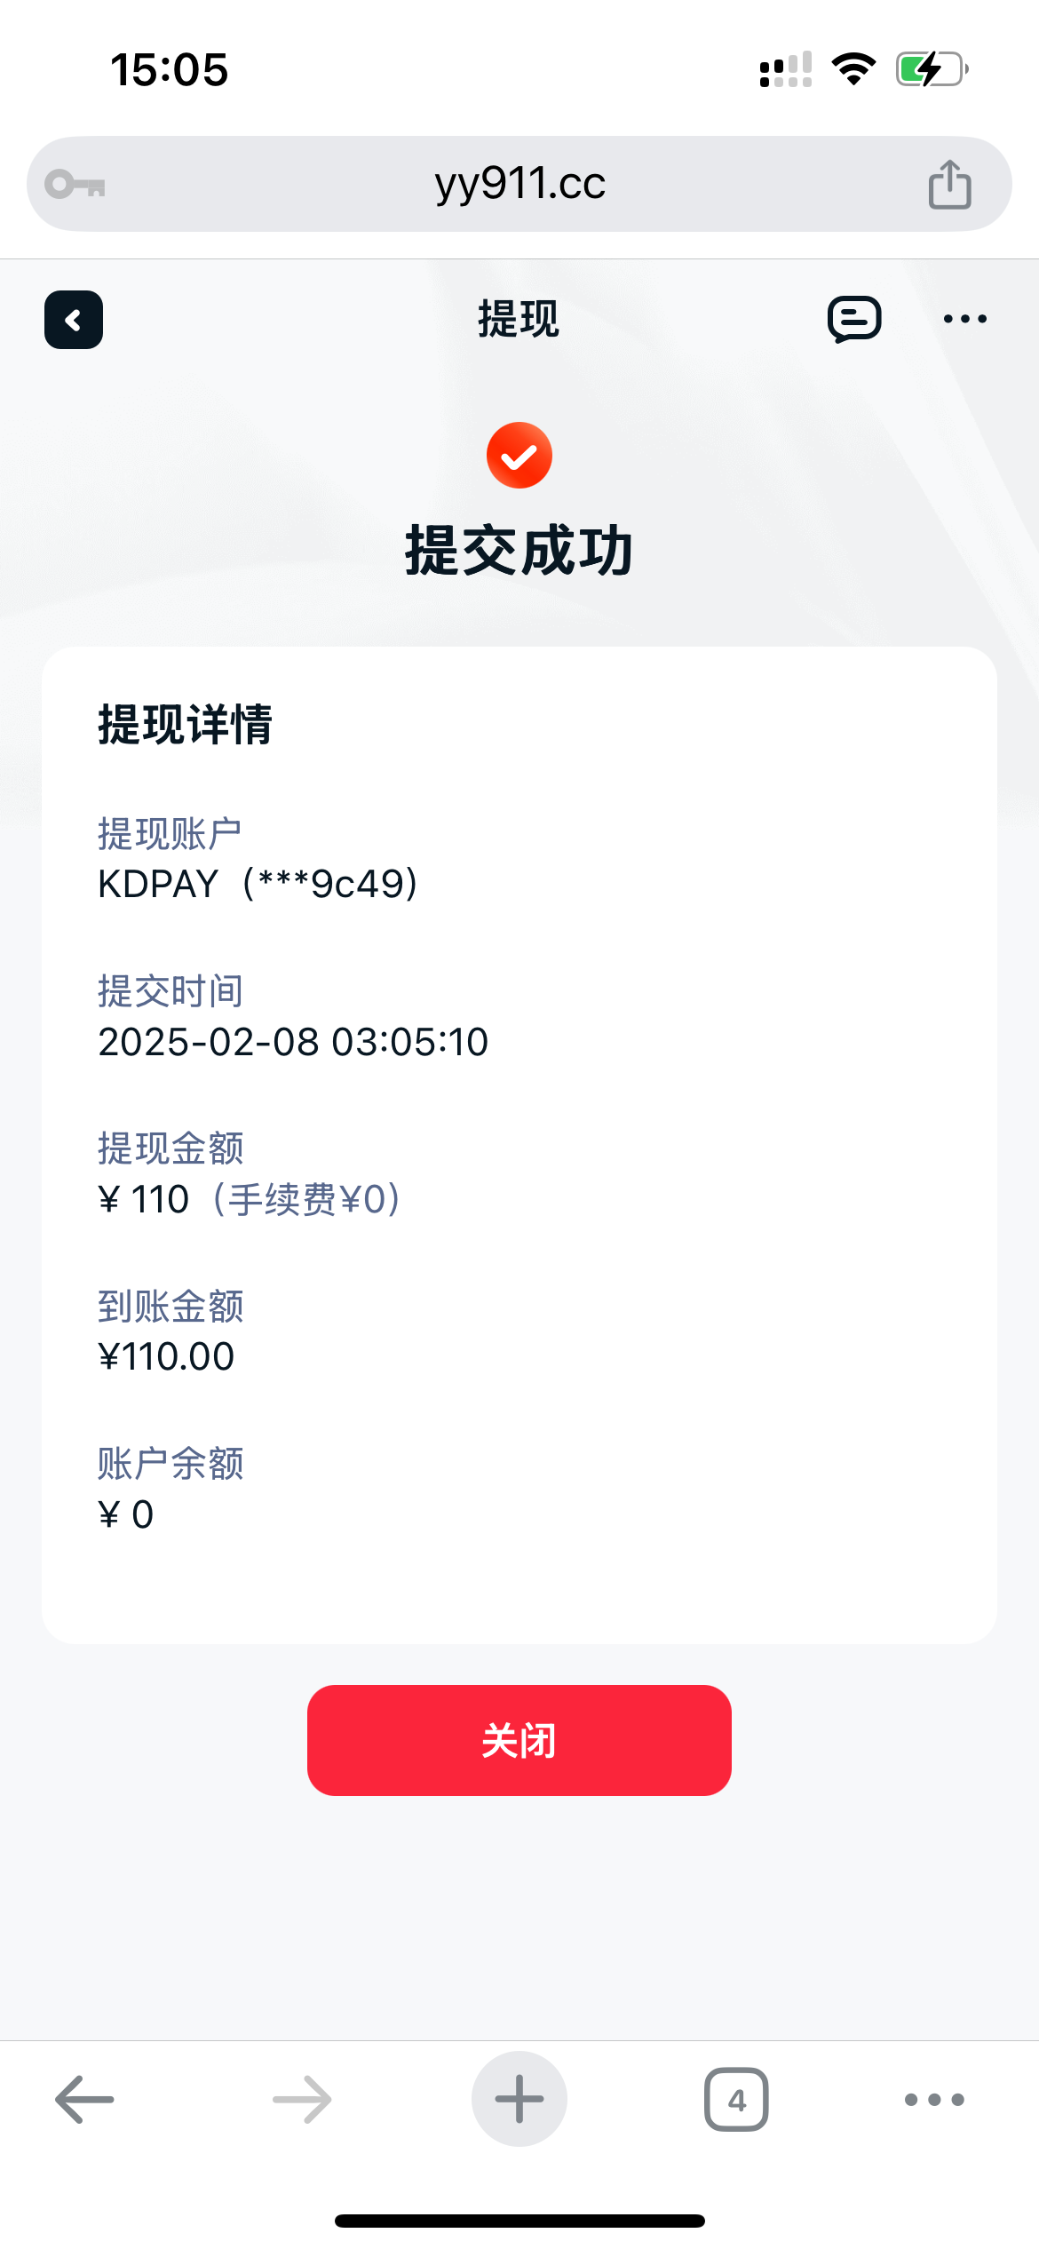Tap the red success checkmark icon
Image resolution: width=1039 pixels, height=2249 pixels.
coord(519,456)
